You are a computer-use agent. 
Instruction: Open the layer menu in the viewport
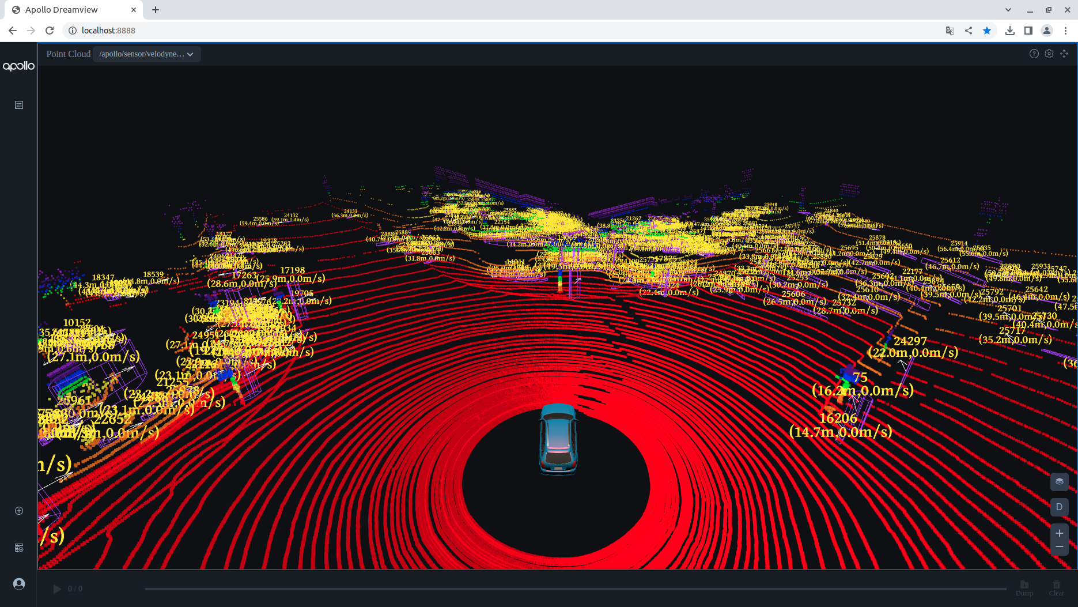(1059, 481)
